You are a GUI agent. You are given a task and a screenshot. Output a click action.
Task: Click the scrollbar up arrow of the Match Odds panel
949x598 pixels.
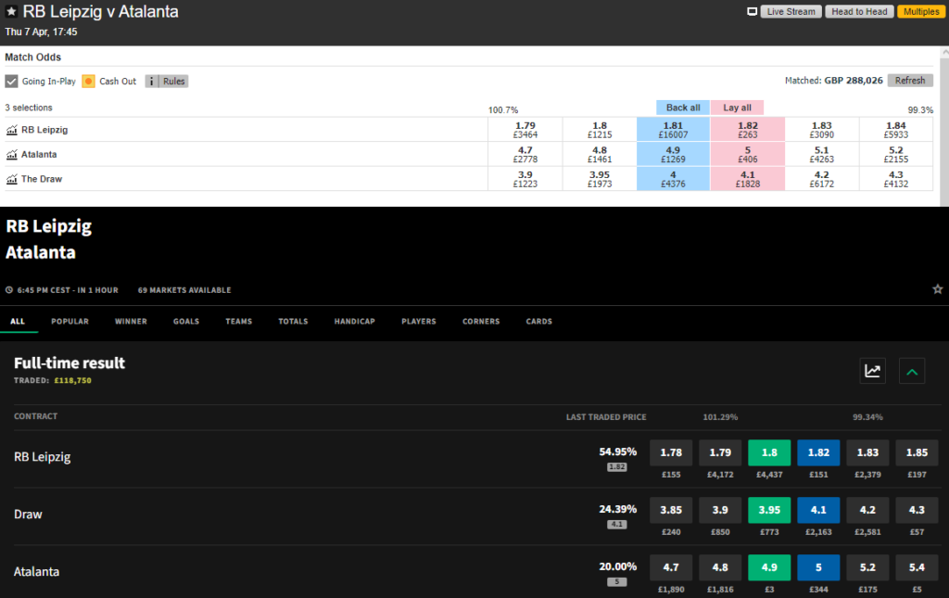944,53
